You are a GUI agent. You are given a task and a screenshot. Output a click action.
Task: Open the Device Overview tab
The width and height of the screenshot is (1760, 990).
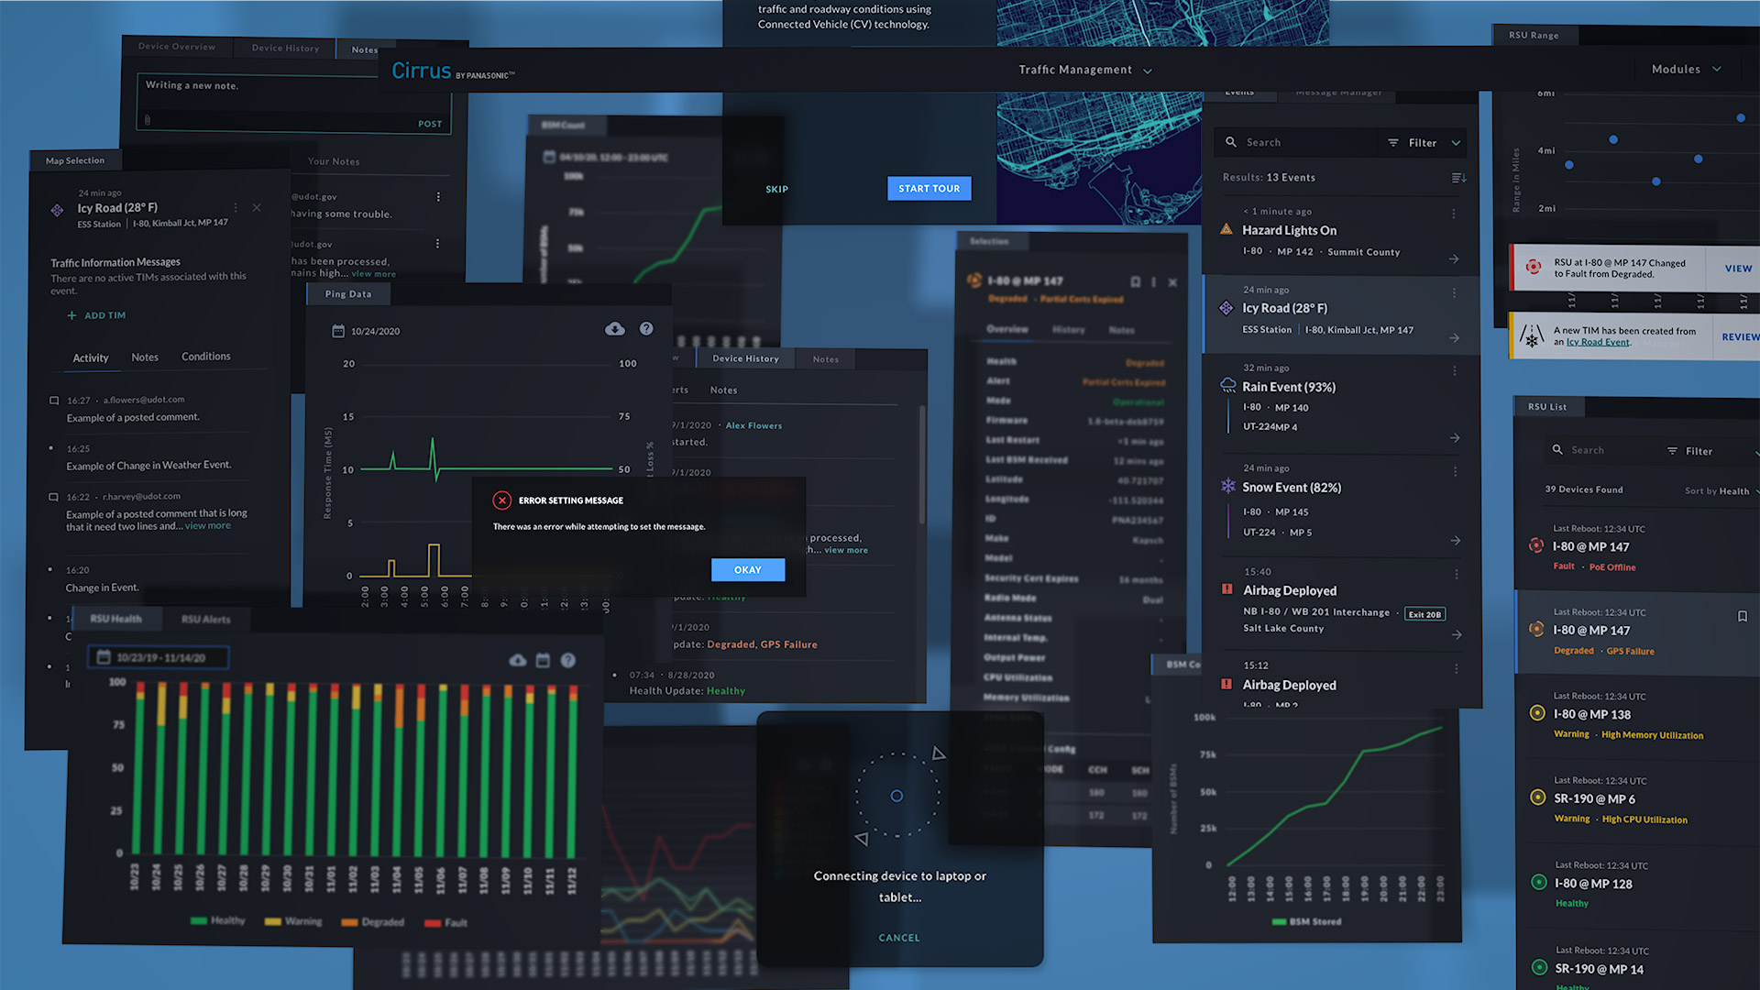pos(177,47)
